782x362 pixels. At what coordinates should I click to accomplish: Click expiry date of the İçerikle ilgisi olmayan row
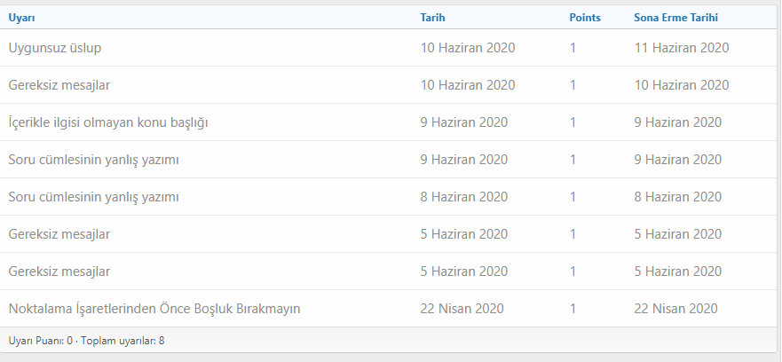click(x=677, y=122)
